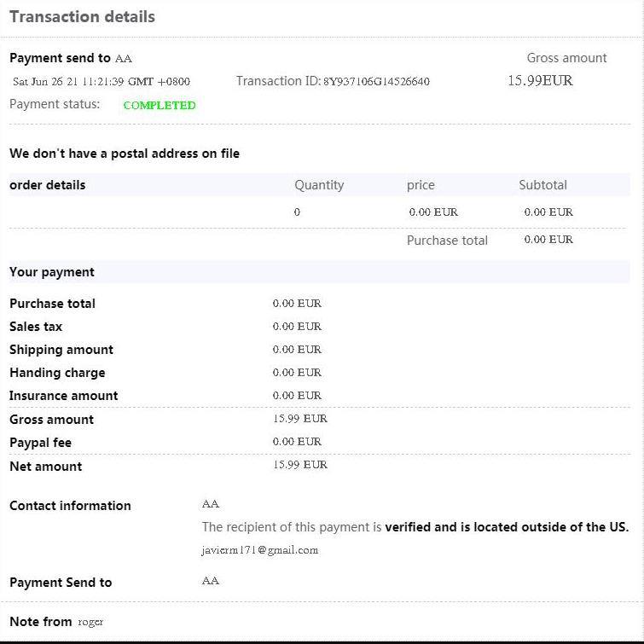Click the Your payment section header
Screen dimensions: 644x644
pos(52,272)
